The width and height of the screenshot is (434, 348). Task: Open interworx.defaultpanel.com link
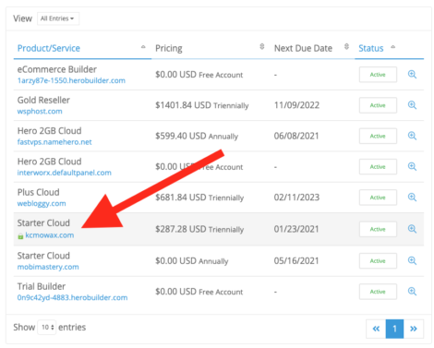tap(65, 173)
